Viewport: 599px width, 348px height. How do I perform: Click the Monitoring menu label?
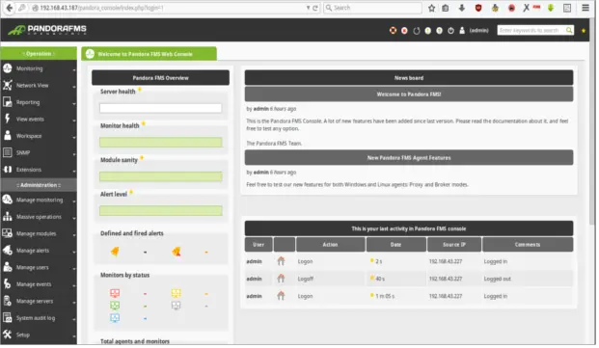tap(29, 68)
